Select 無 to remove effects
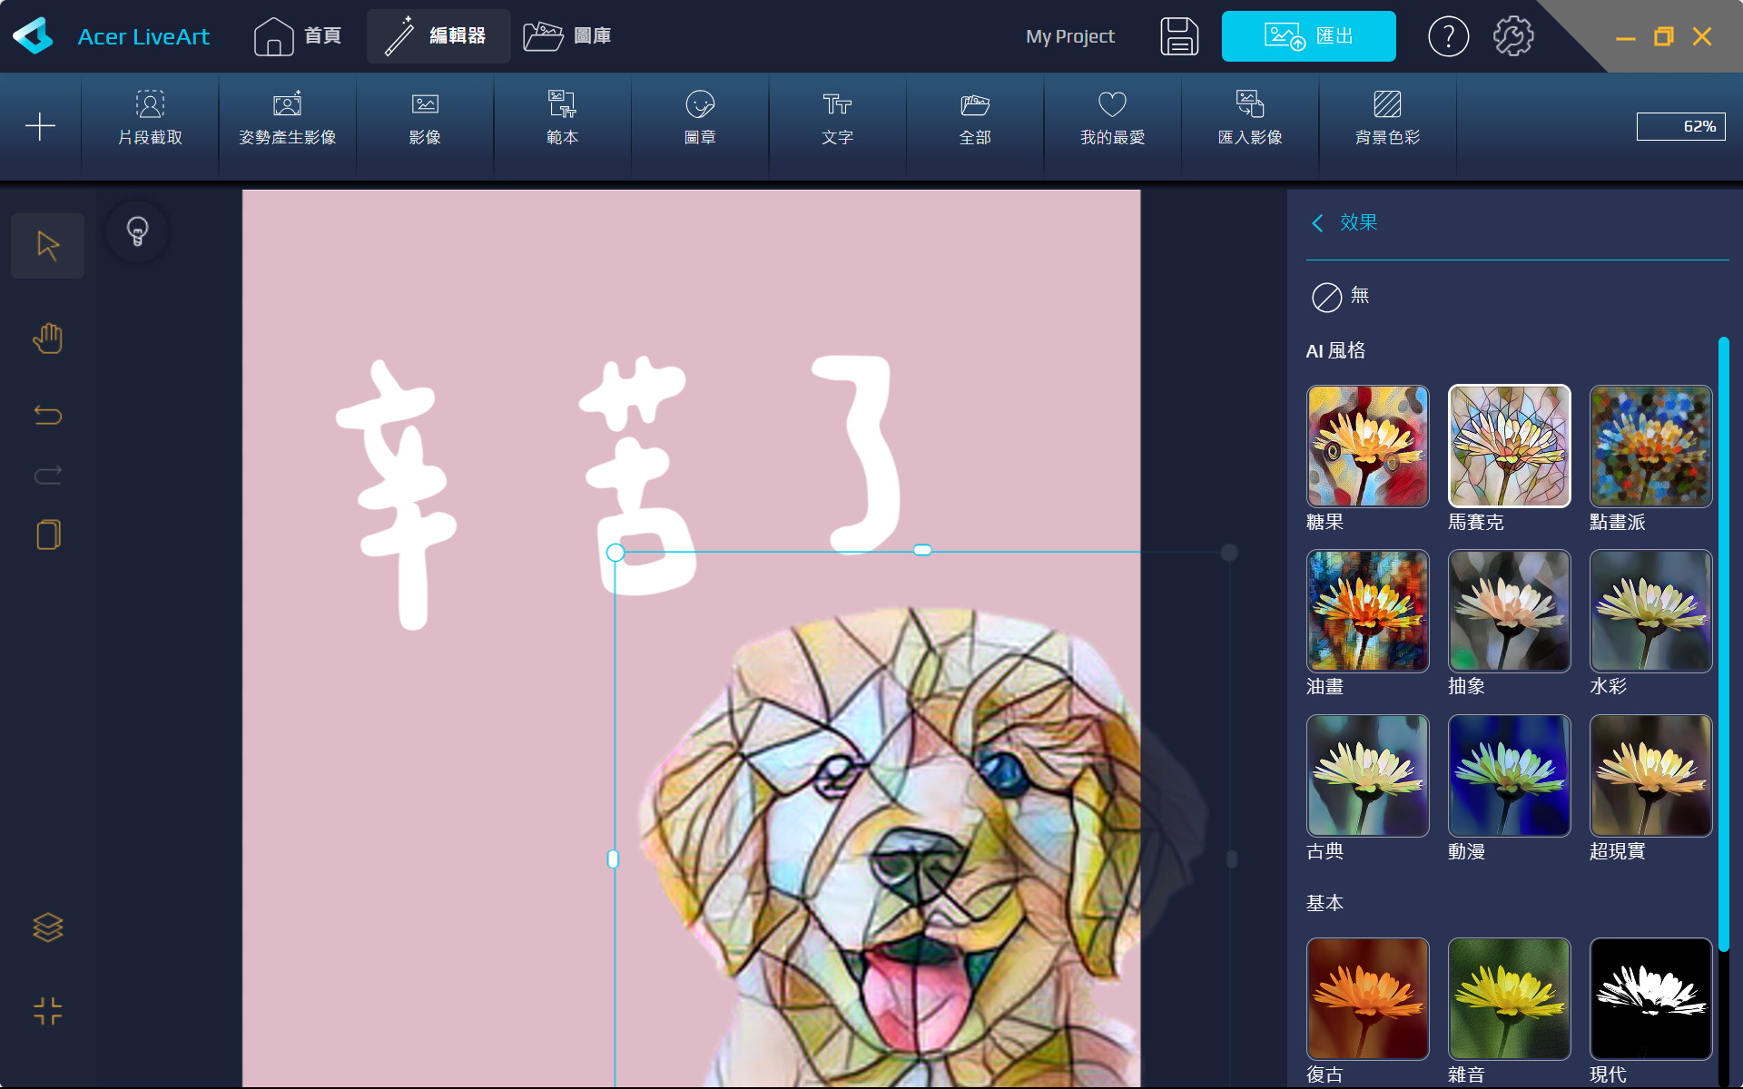The image size is (1743, 1089). (1341, 296)
